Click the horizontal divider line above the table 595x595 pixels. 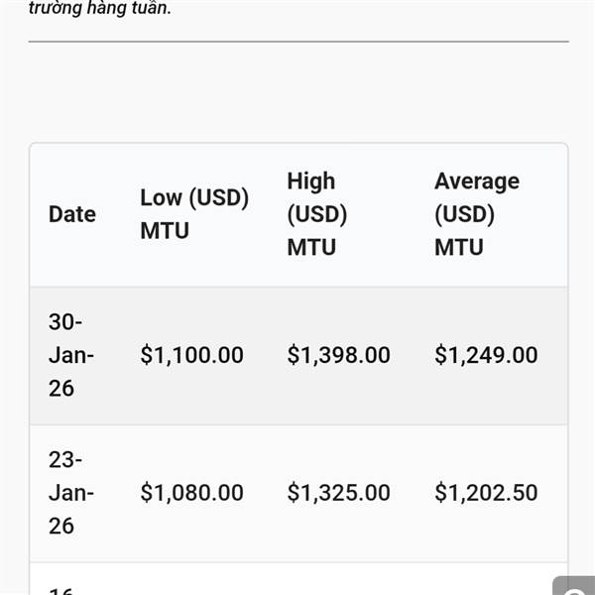coord(297,42)
